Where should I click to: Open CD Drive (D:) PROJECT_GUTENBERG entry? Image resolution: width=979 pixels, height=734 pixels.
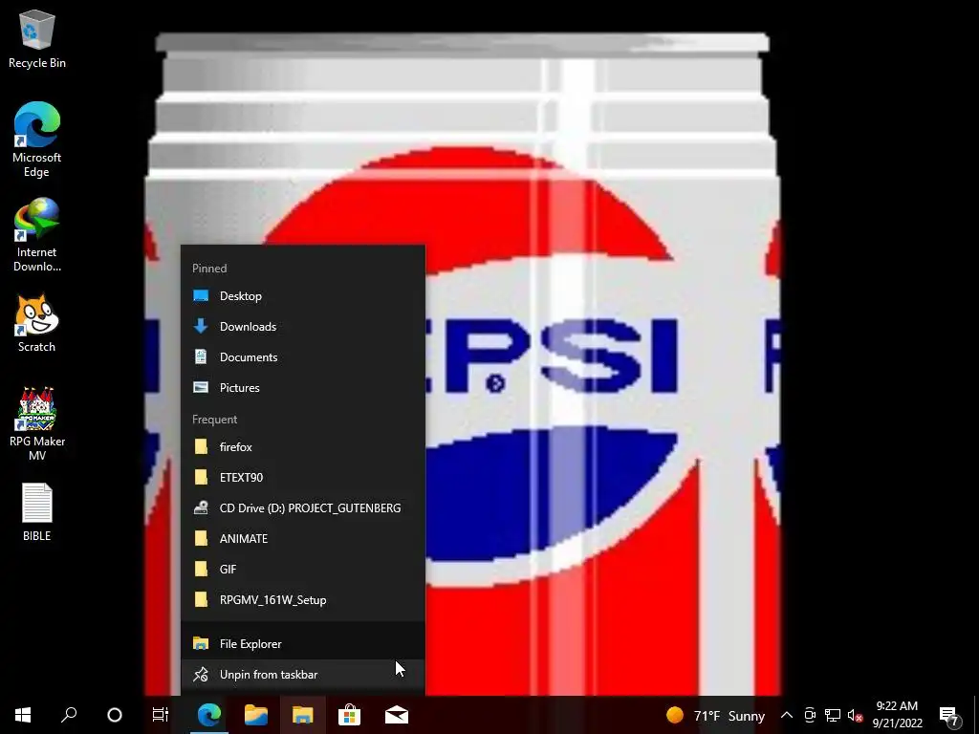tap(303, 508)
